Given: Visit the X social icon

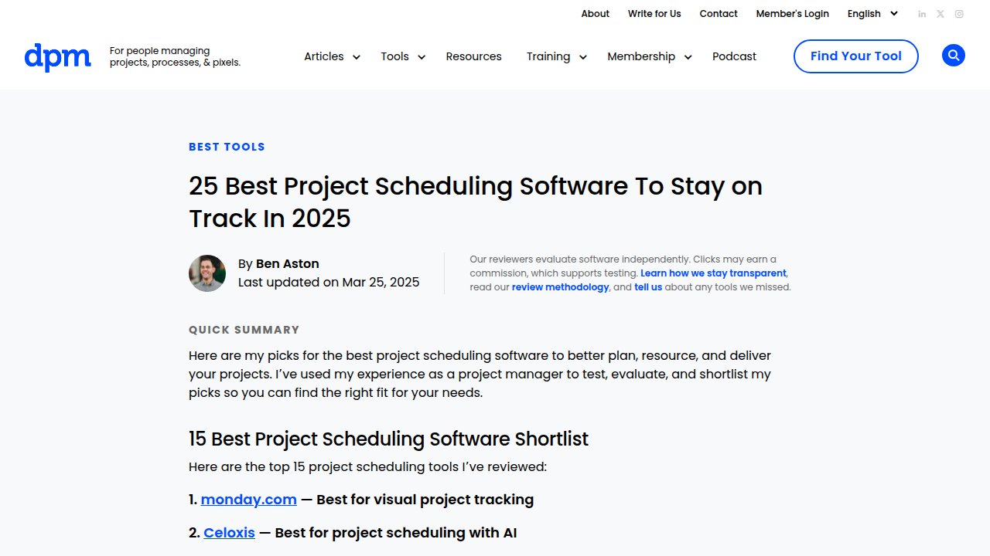Looking at the screenshot, I should click(x=940, y=14).
